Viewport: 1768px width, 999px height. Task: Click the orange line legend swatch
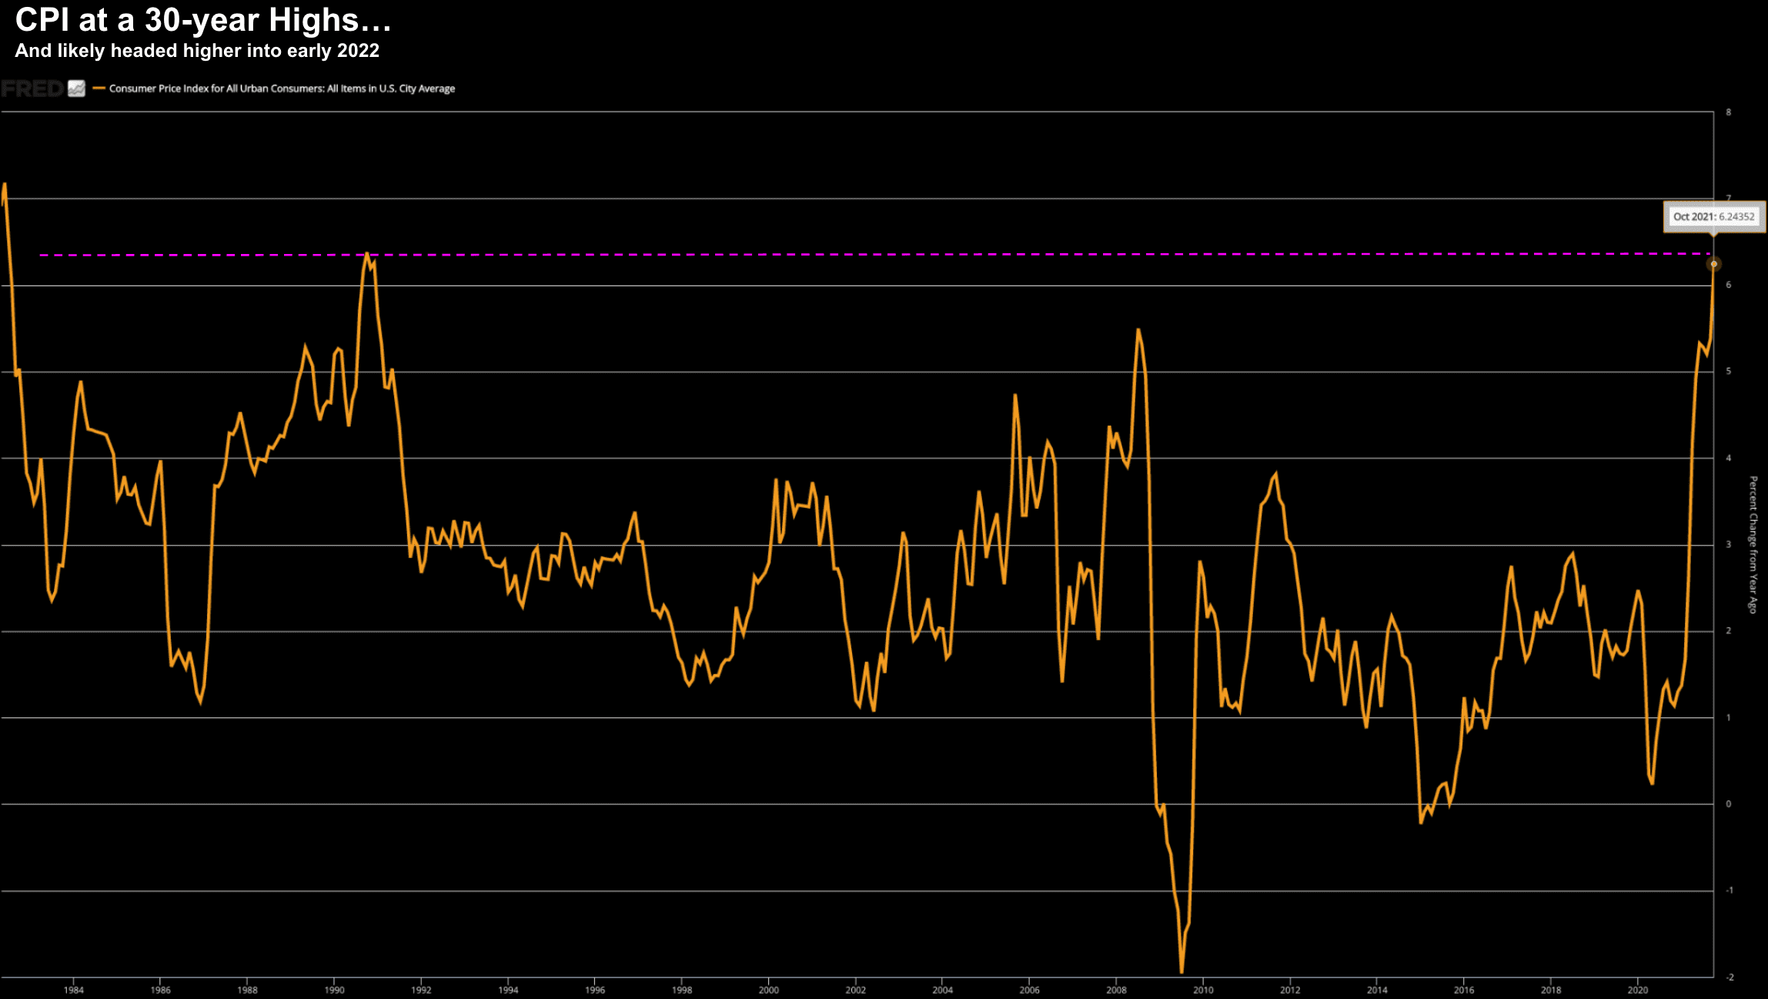[99, 89]
